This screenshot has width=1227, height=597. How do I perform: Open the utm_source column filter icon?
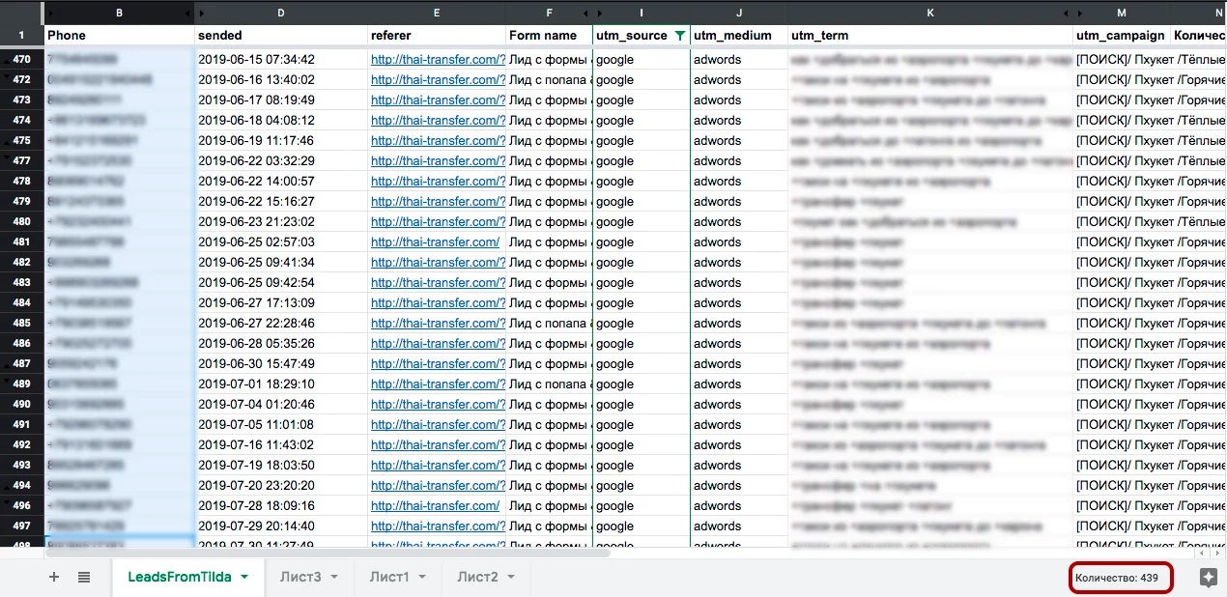coord(679,36)
